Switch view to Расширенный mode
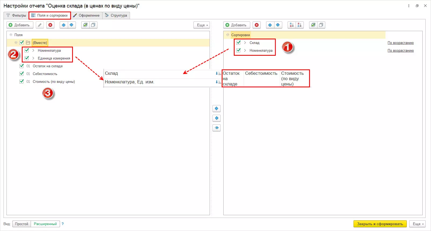The height and width of the screenshot is (231, 431). coord(45,224)
